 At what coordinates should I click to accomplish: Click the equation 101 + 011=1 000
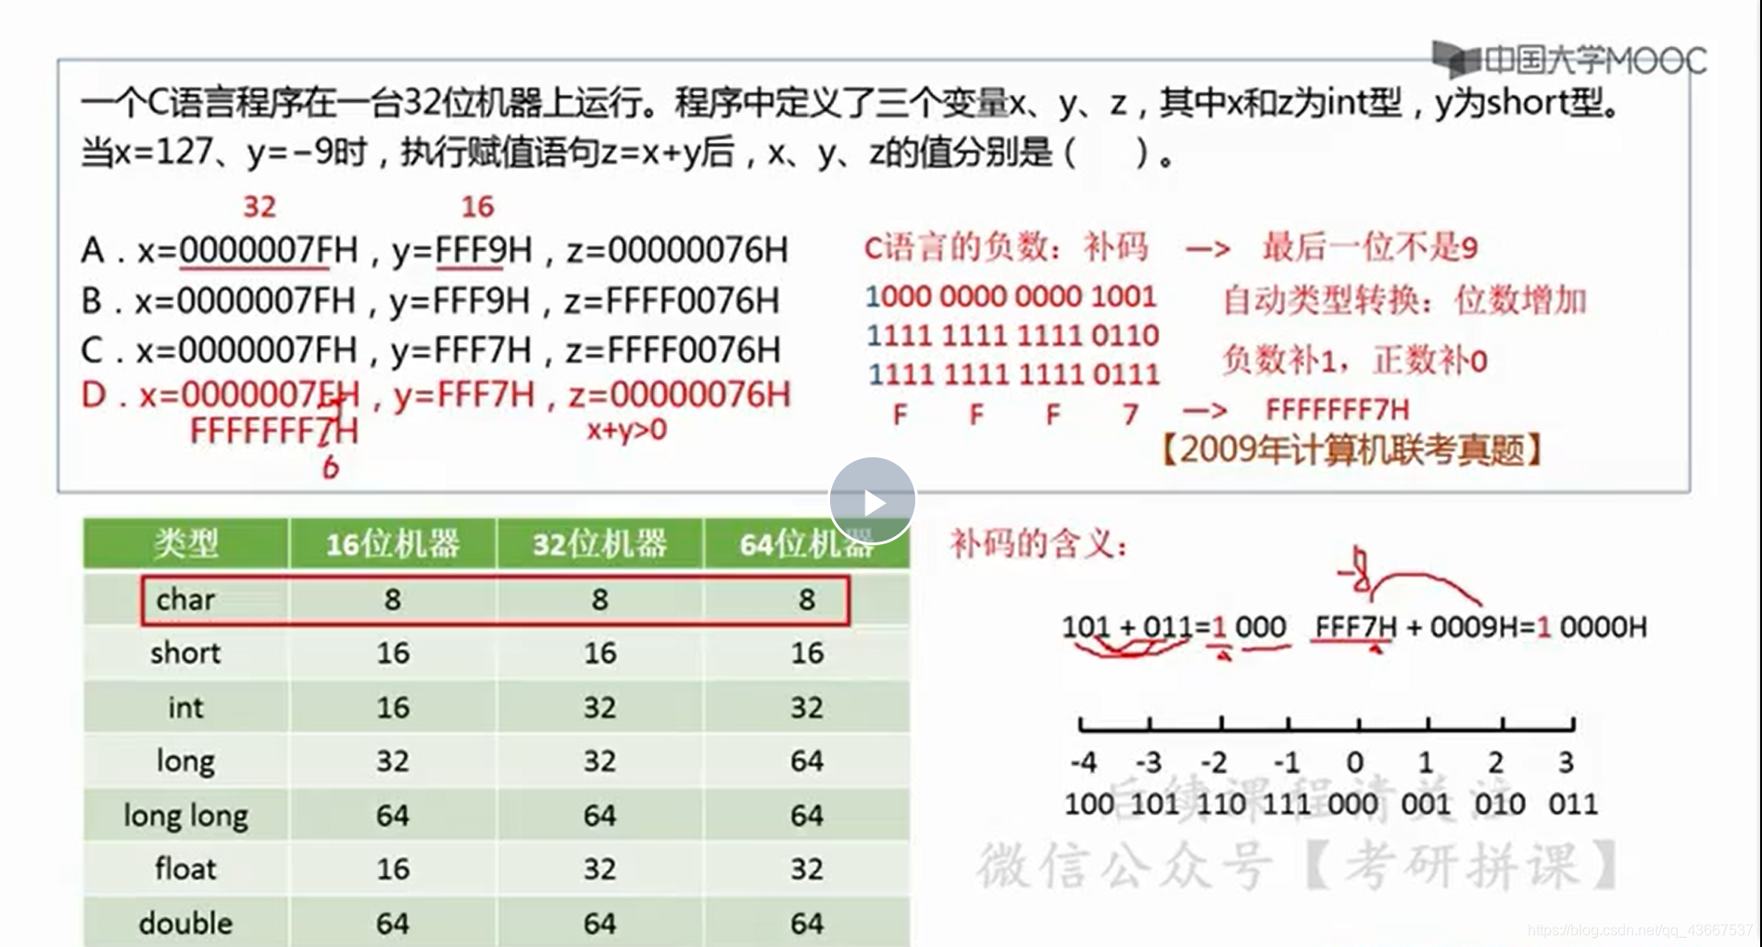pos(1173,627)
